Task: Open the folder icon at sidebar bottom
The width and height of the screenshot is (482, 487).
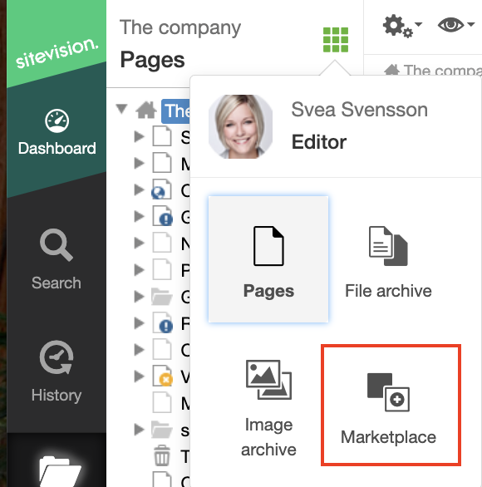Action: pos(60,471)
